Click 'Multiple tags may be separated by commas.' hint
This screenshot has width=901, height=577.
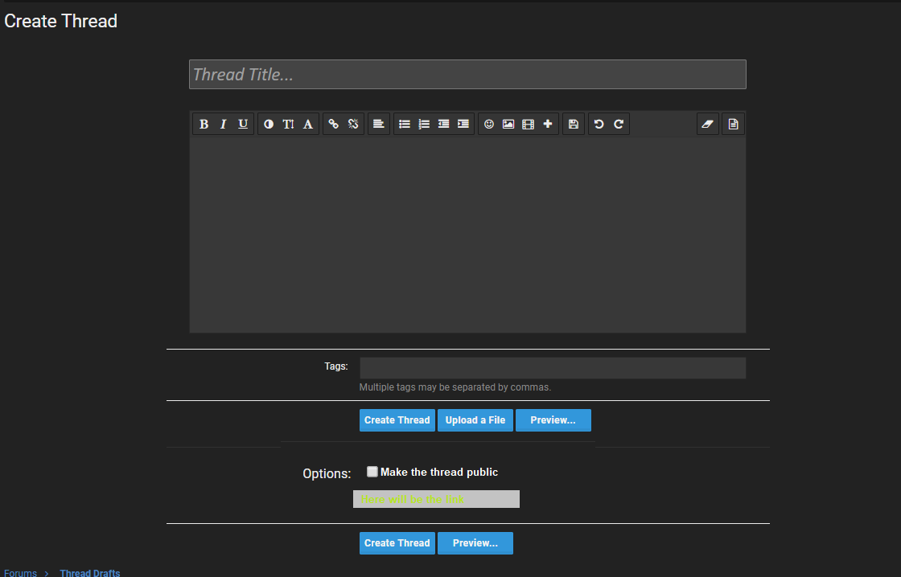455,387
